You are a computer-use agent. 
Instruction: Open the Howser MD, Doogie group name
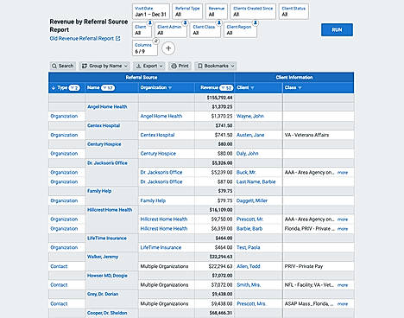107,276
